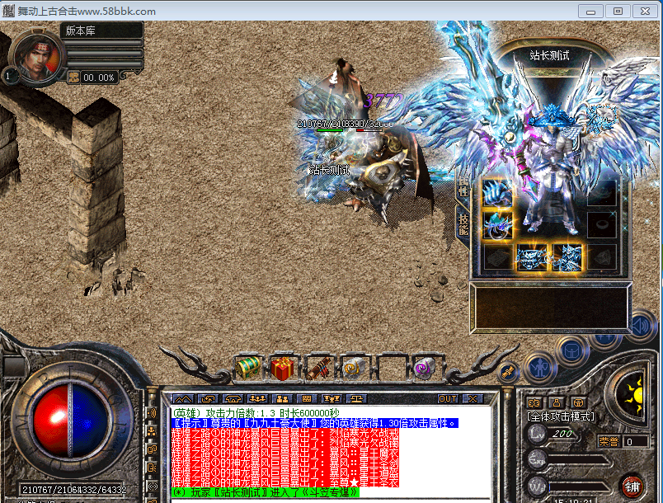Image resolution: width=663 pixels, height=503 pixels.
Task: Select the empty right ring equipment slot
Action: coord(602,225)
